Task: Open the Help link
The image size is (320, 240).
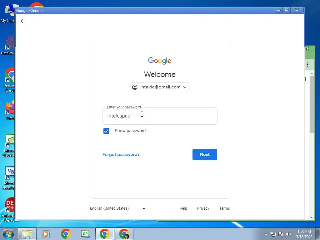Action: pyautogui.click(x=183, y=208)
